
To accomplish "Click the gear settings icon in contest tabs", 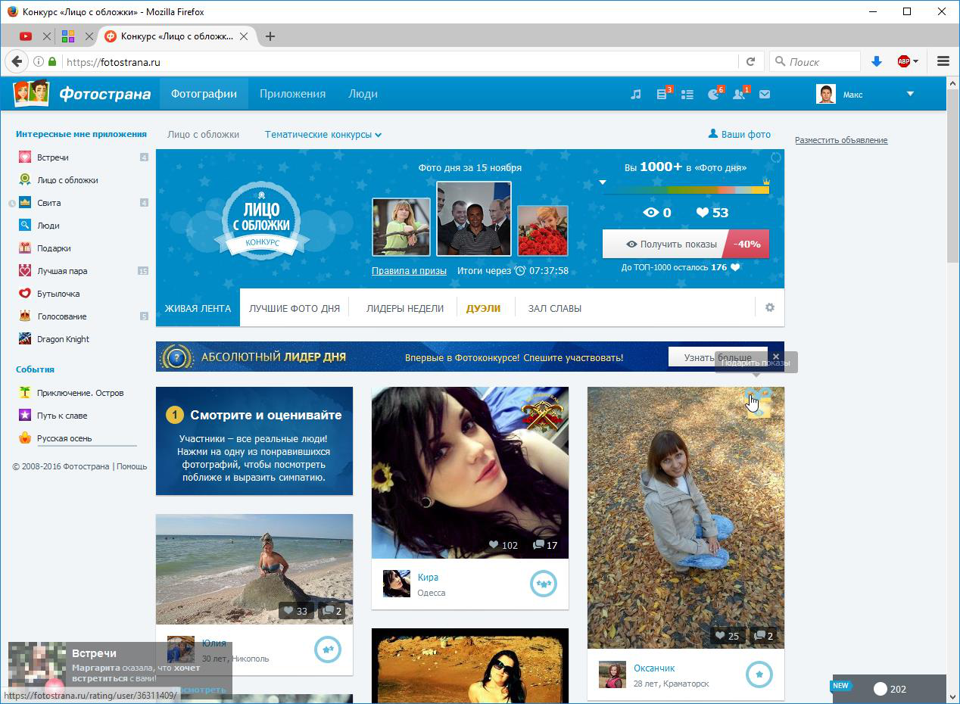I will click(x=770, y=307).
